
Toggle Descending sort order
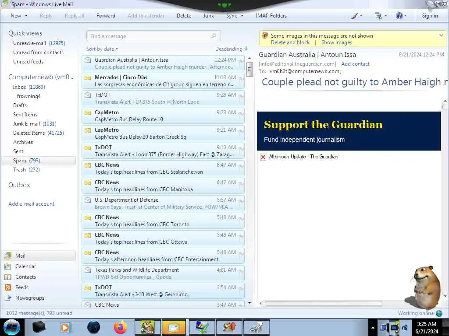pos(232,49)
